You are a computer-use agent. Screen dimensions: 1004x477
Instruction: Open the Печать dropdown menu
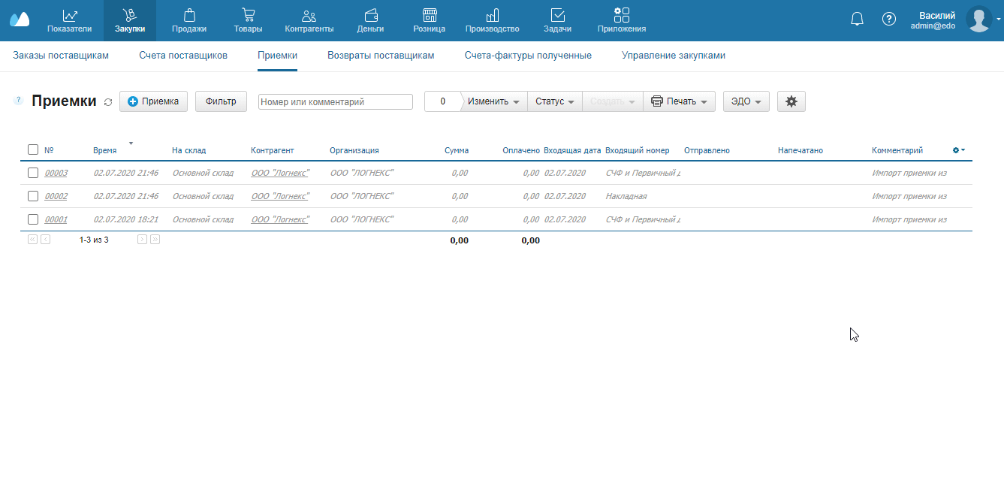click(679, 101)
